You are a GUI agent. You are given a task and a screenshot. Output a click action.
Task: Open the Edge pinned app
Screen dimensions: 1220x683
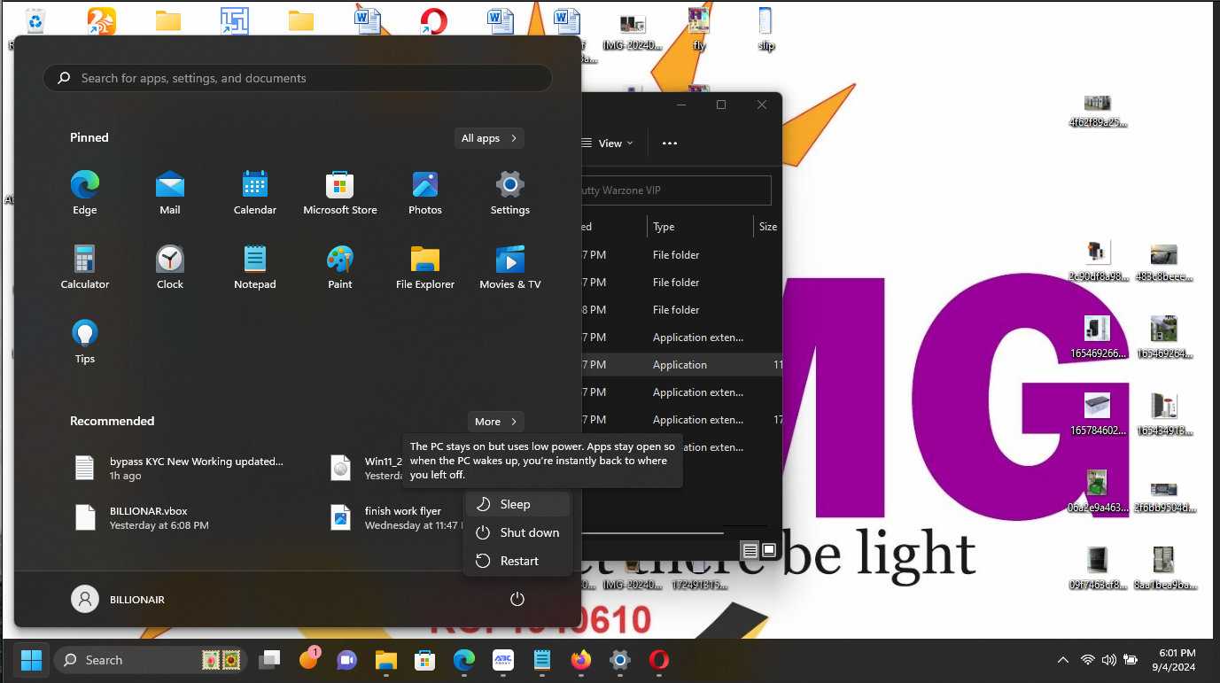[85, 192]
